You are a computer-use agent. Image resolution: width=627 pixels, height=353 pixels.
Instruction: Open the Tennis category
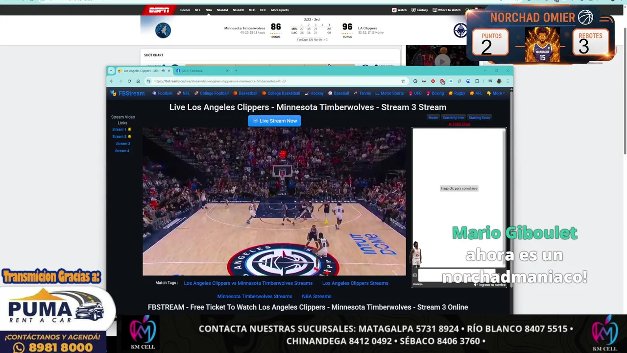click(362, 93)
